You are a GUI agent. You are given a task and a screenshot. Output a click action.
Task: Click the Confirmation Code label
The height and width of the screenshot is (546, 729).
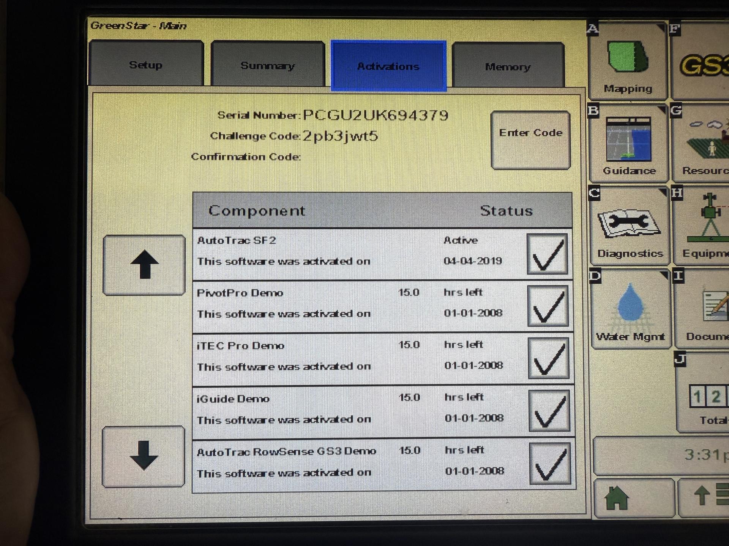coord(246,157)
